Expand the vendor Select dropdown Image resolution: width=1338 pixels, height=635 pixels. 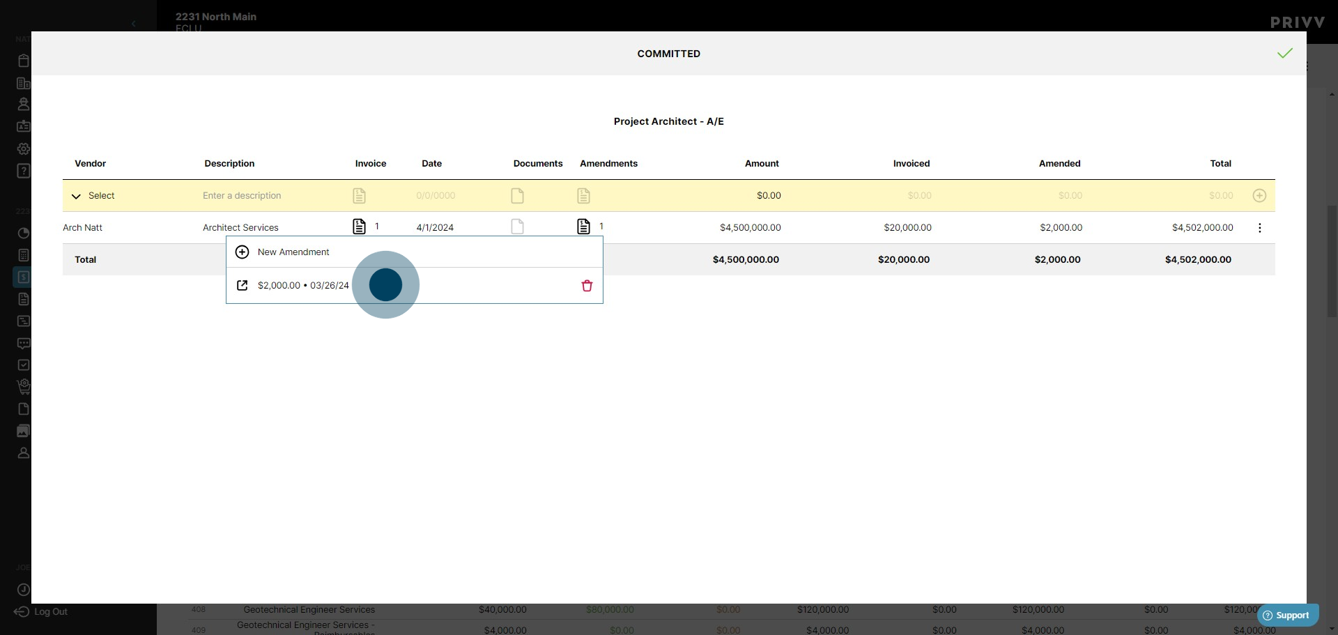(x=93, y=196)
